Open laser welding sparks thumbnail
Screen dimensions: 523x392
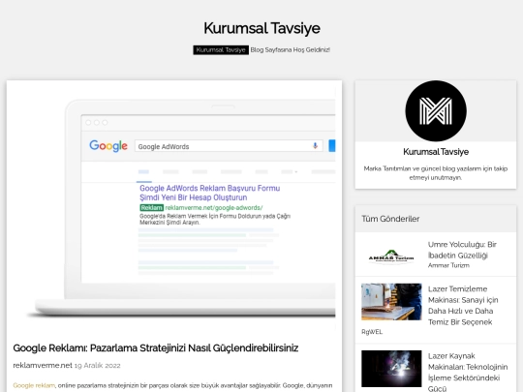pos(391,369)
